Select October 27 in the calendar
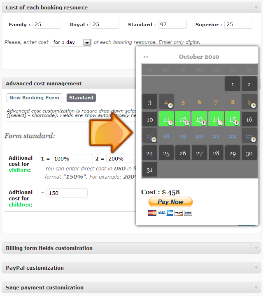 coord(199,153)
